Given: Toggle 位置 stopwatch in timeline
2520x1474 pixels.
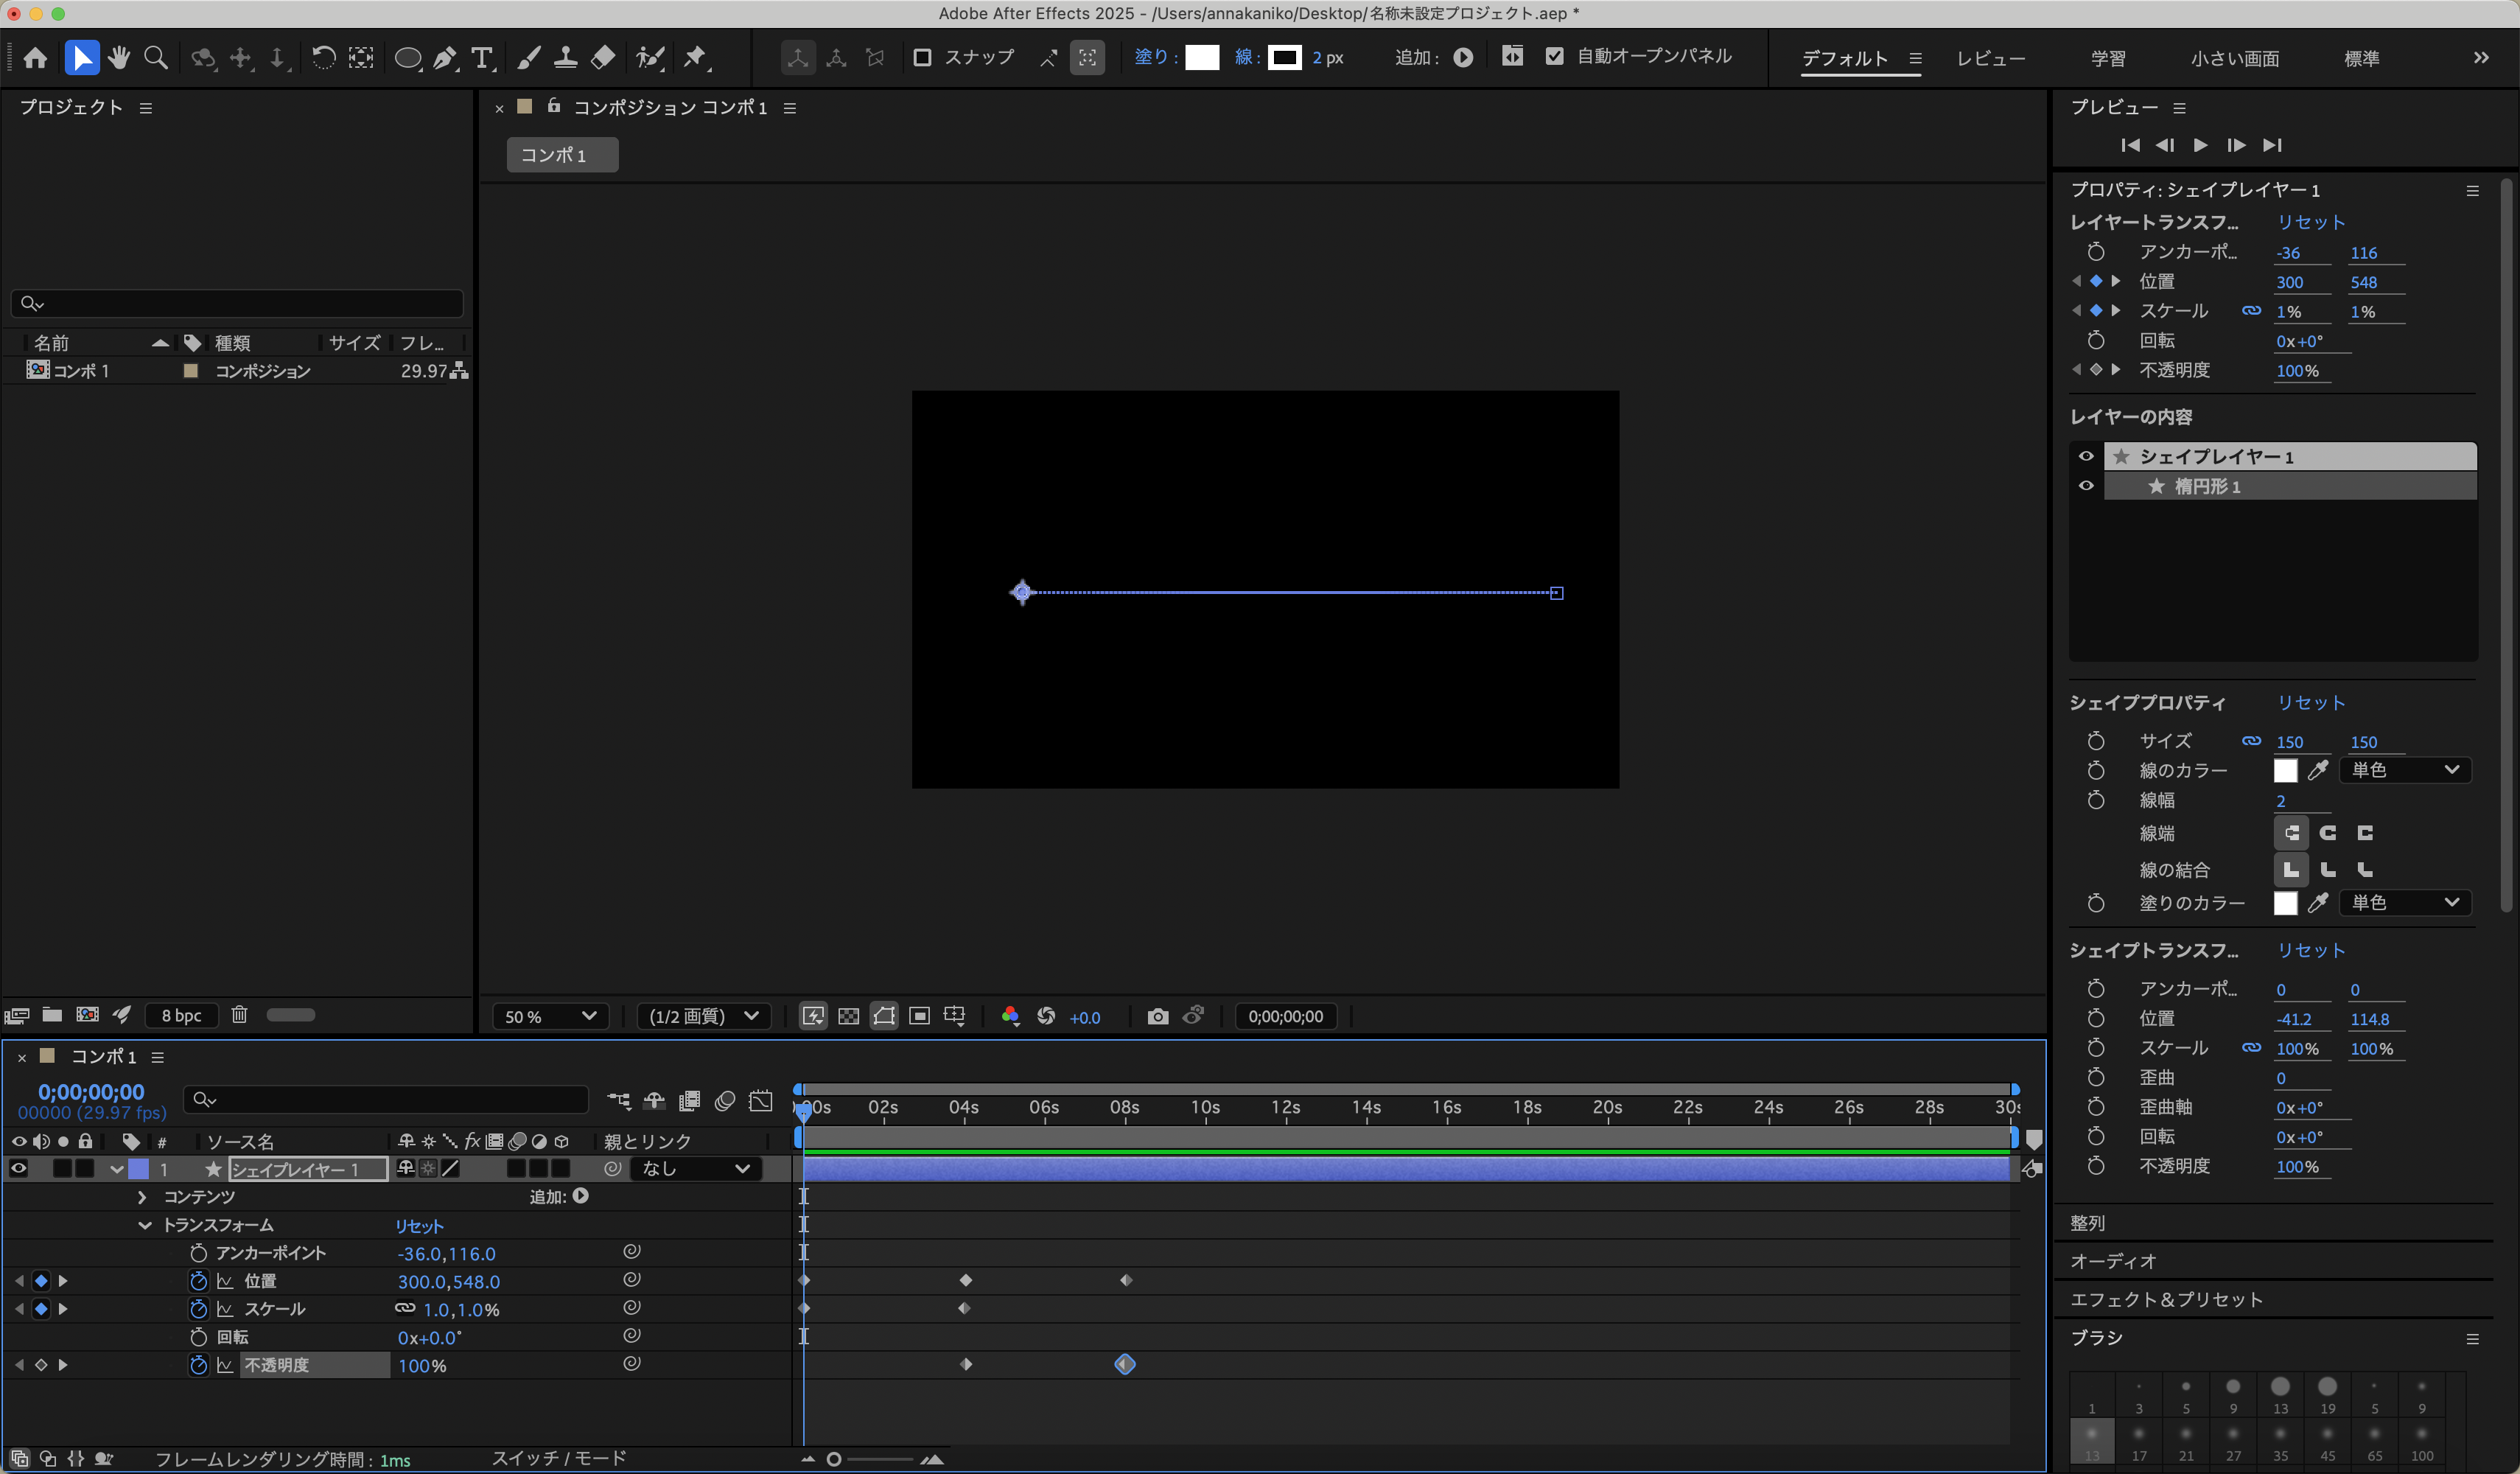Looking at the screenshot, I should [x=198, y=1281].
